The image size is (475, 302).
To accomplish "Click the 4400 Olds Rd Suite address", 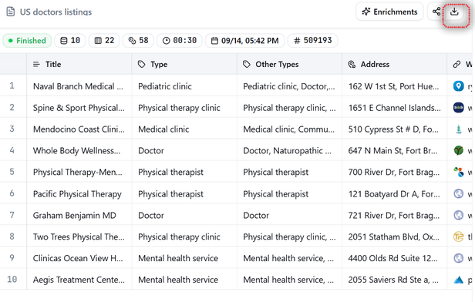I will point(395,258).
